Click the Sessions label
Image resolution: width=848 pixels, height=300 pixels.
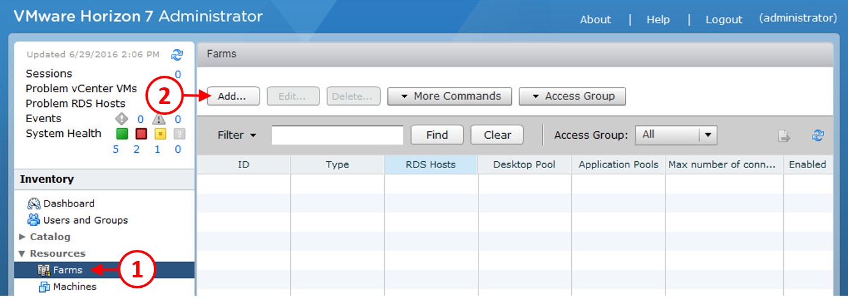tap(49, 74)
